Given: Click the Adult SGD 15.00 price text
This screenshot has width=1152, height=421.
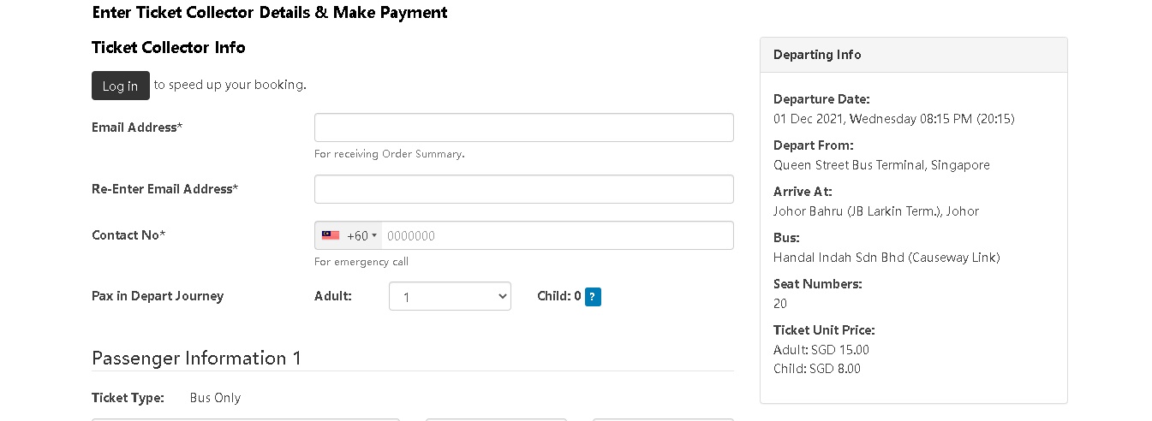Looking at the screenshot, I should tap(821, 350).
